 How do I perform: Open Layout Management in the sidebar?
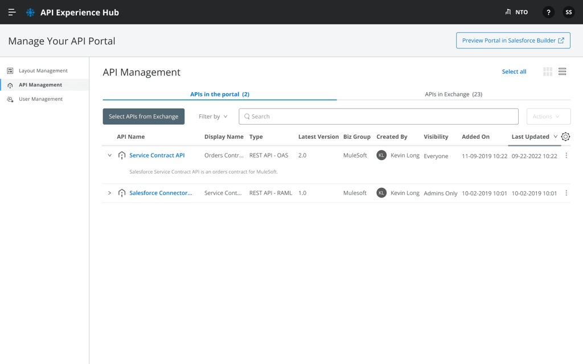coord(44,71)
